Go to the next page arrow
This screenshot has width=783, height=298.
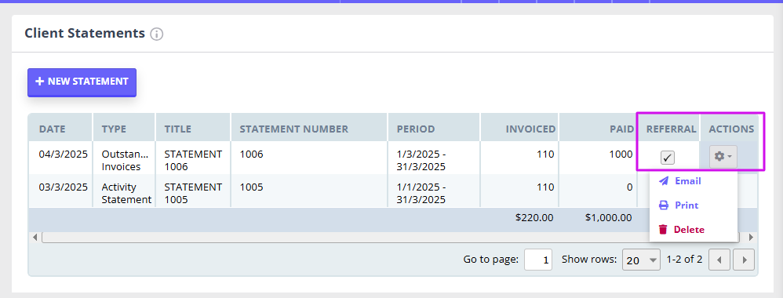[x=745, y=260]
